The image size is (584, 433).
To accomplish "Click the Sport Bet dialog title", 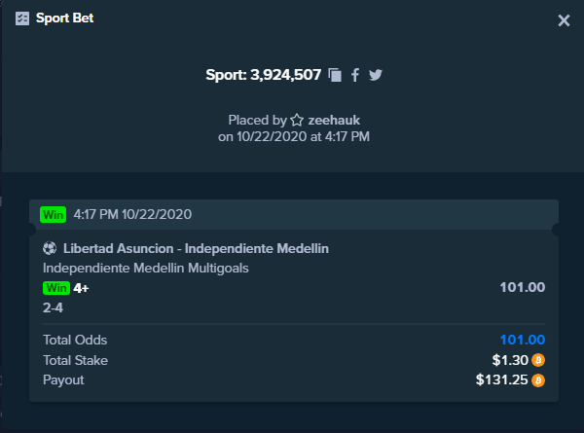I will pos(65,18).
